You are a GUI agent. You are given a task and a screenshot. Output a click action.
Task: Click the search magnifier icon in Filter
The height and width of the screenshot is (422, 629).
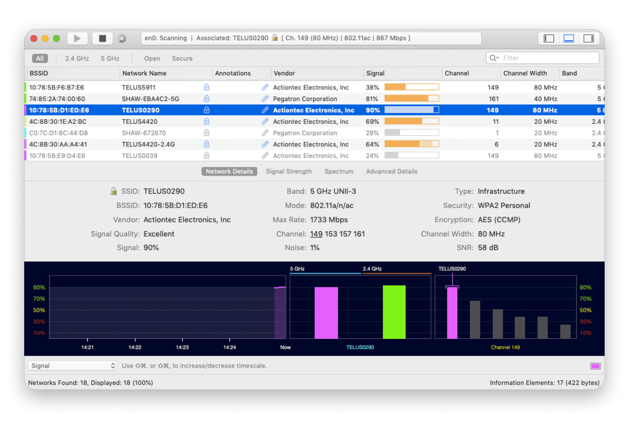coord(494,58)
